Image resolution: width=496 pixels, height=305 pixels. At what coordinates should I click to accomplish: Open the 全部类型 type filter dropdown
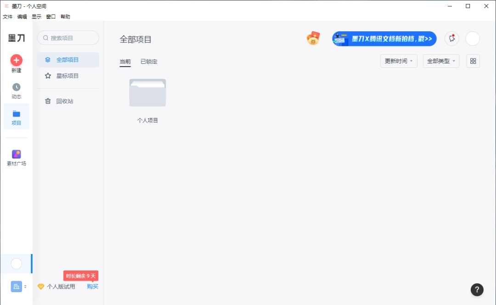pyautogui.click(x=440, y=61)
